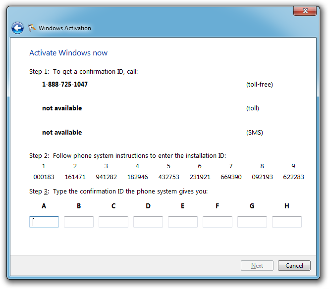The image size is (329, 289).
Task: Close the Windows Activation window
Action: click(x=305, y=10)
